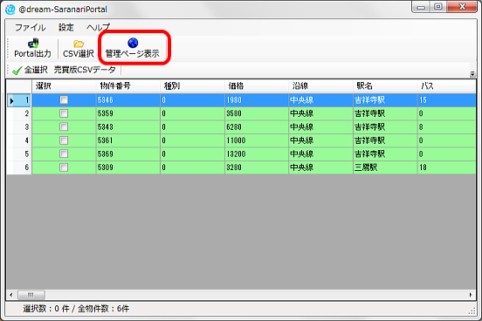
Task: Open the ヘルプ menu
Action: pos(98,27)
